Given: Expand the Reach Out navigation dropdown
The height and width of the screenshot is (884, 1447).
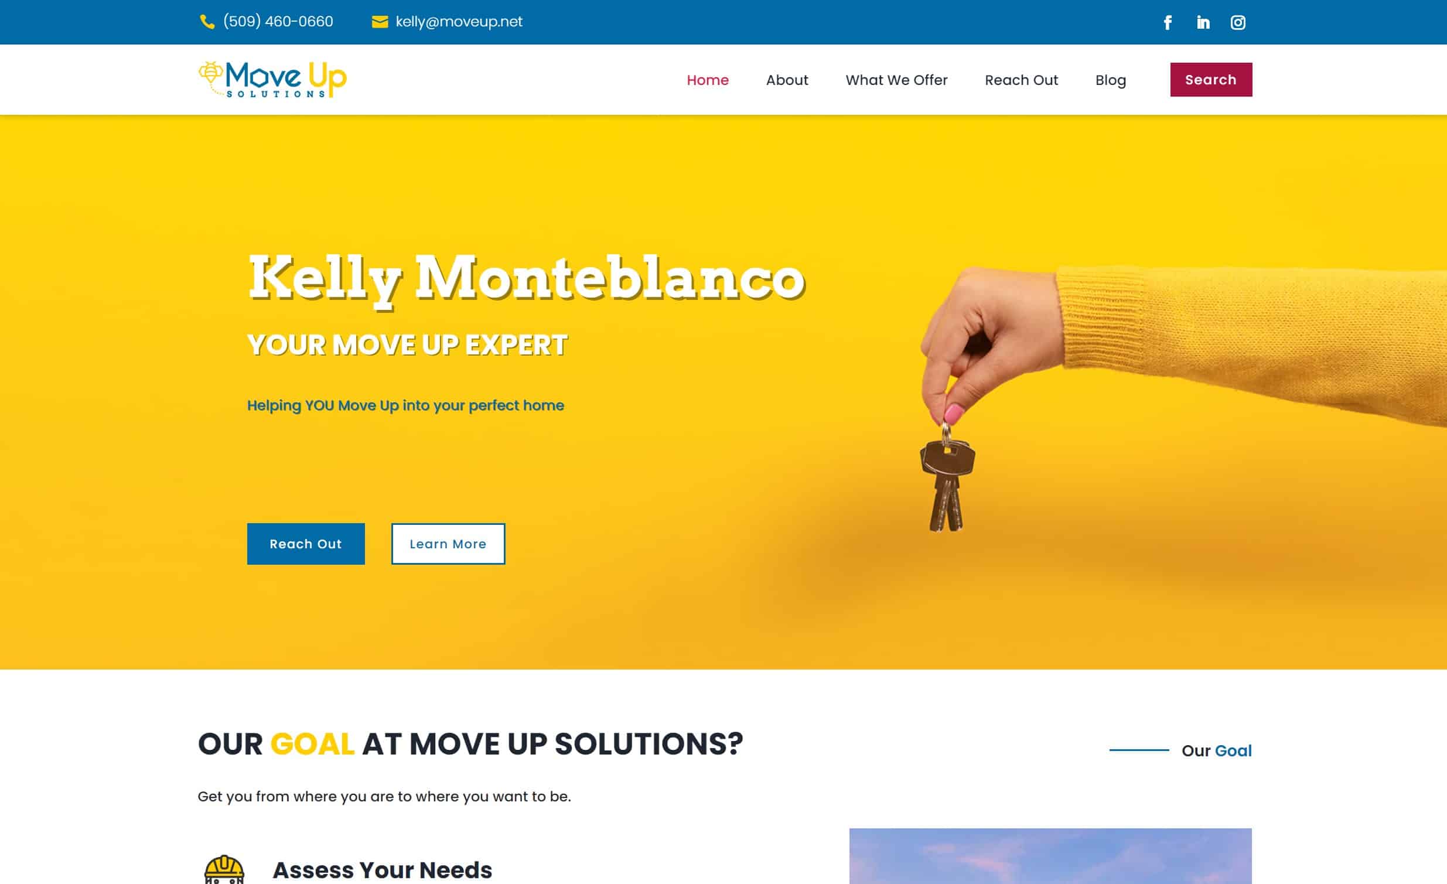Looking at the screenshot, I should [1021, 80].
